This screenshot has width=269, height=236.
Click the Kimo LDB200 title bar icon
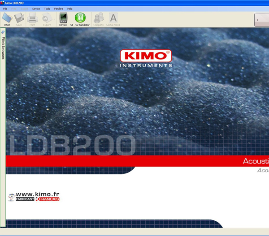pyautogui.click(x=2, y=3)
